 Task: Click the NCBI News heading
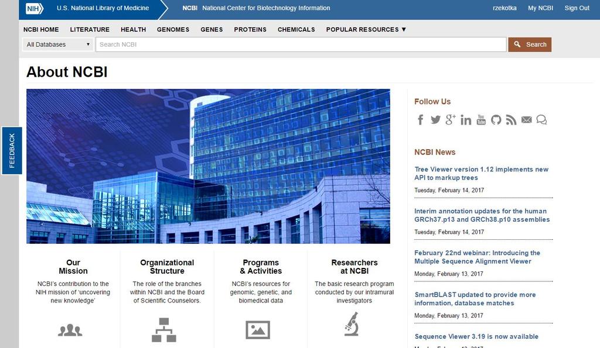(x=435, y=152)
